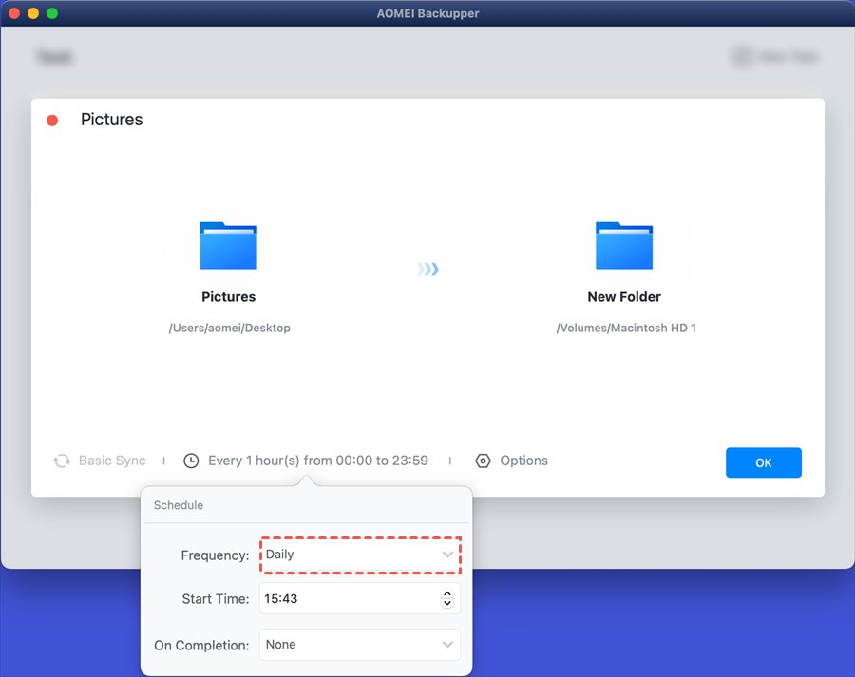This screenshot has height=677, width=855.
Task: Click the Start Time field showing 15:43
Action: click(360, 598)
